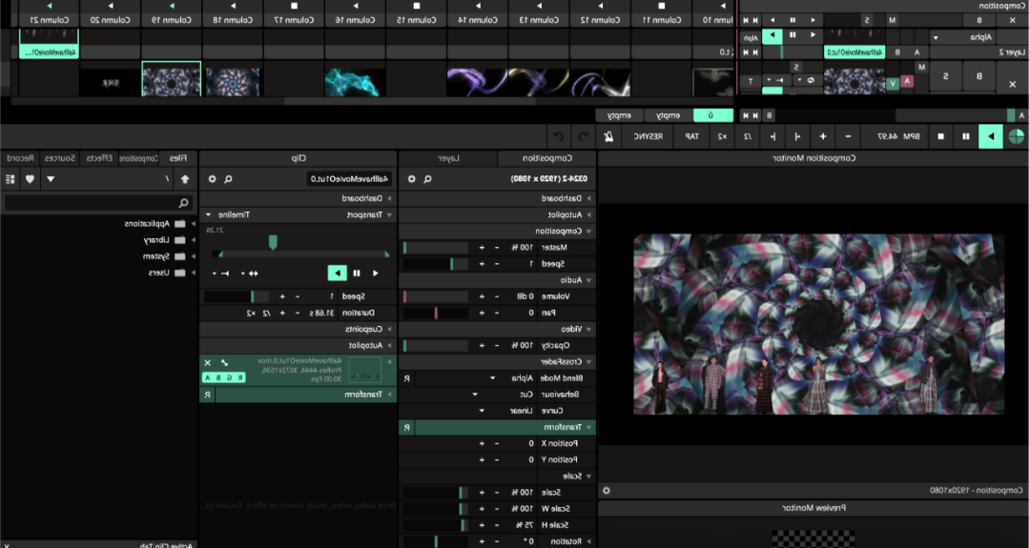Switch to the Effects tab
The width and height of the screenshot is (1030, 548).
click(x=98, y=158)
